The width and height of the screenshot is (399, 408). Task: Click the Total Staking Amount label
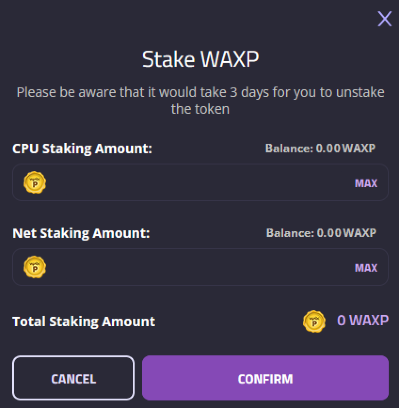click(x=84, y=322)
